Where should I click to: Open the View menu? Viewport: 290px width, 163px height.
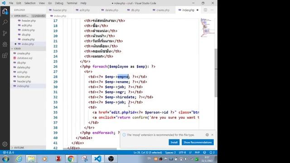coord(42,3)
